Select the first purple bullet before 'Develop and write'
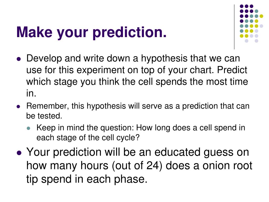 pyautogui.click(x=19, y=59)
